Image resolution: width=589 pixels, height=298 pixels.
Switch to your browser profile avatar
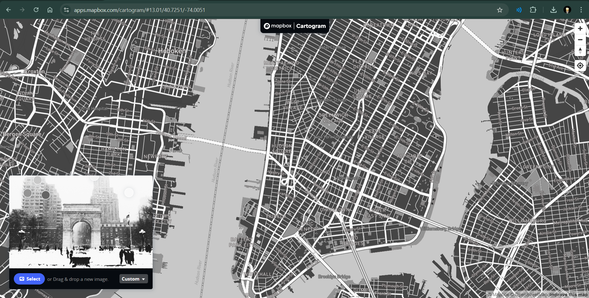[567, 9]
